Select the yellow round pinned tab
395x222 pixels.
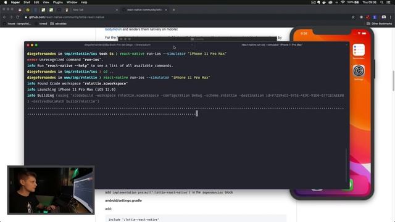pos(28,10)
